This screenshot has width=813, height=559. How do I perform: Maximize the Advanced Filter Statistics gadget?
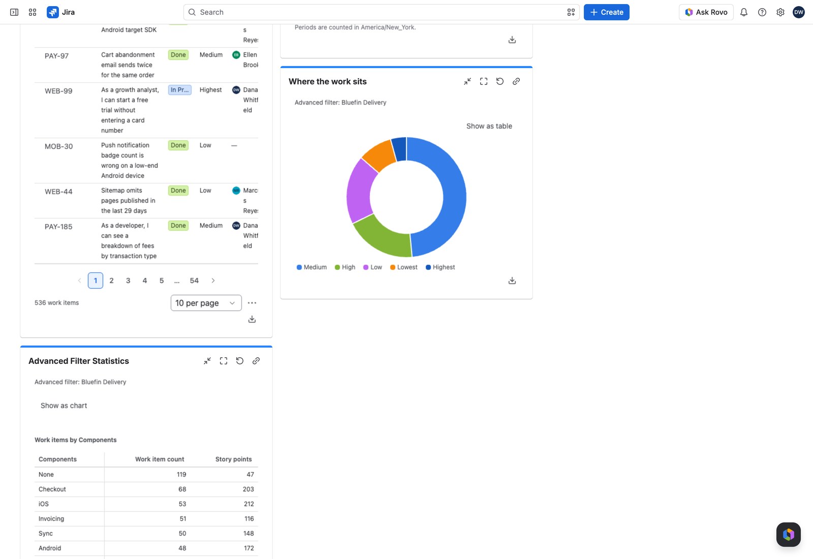point(224,361)
